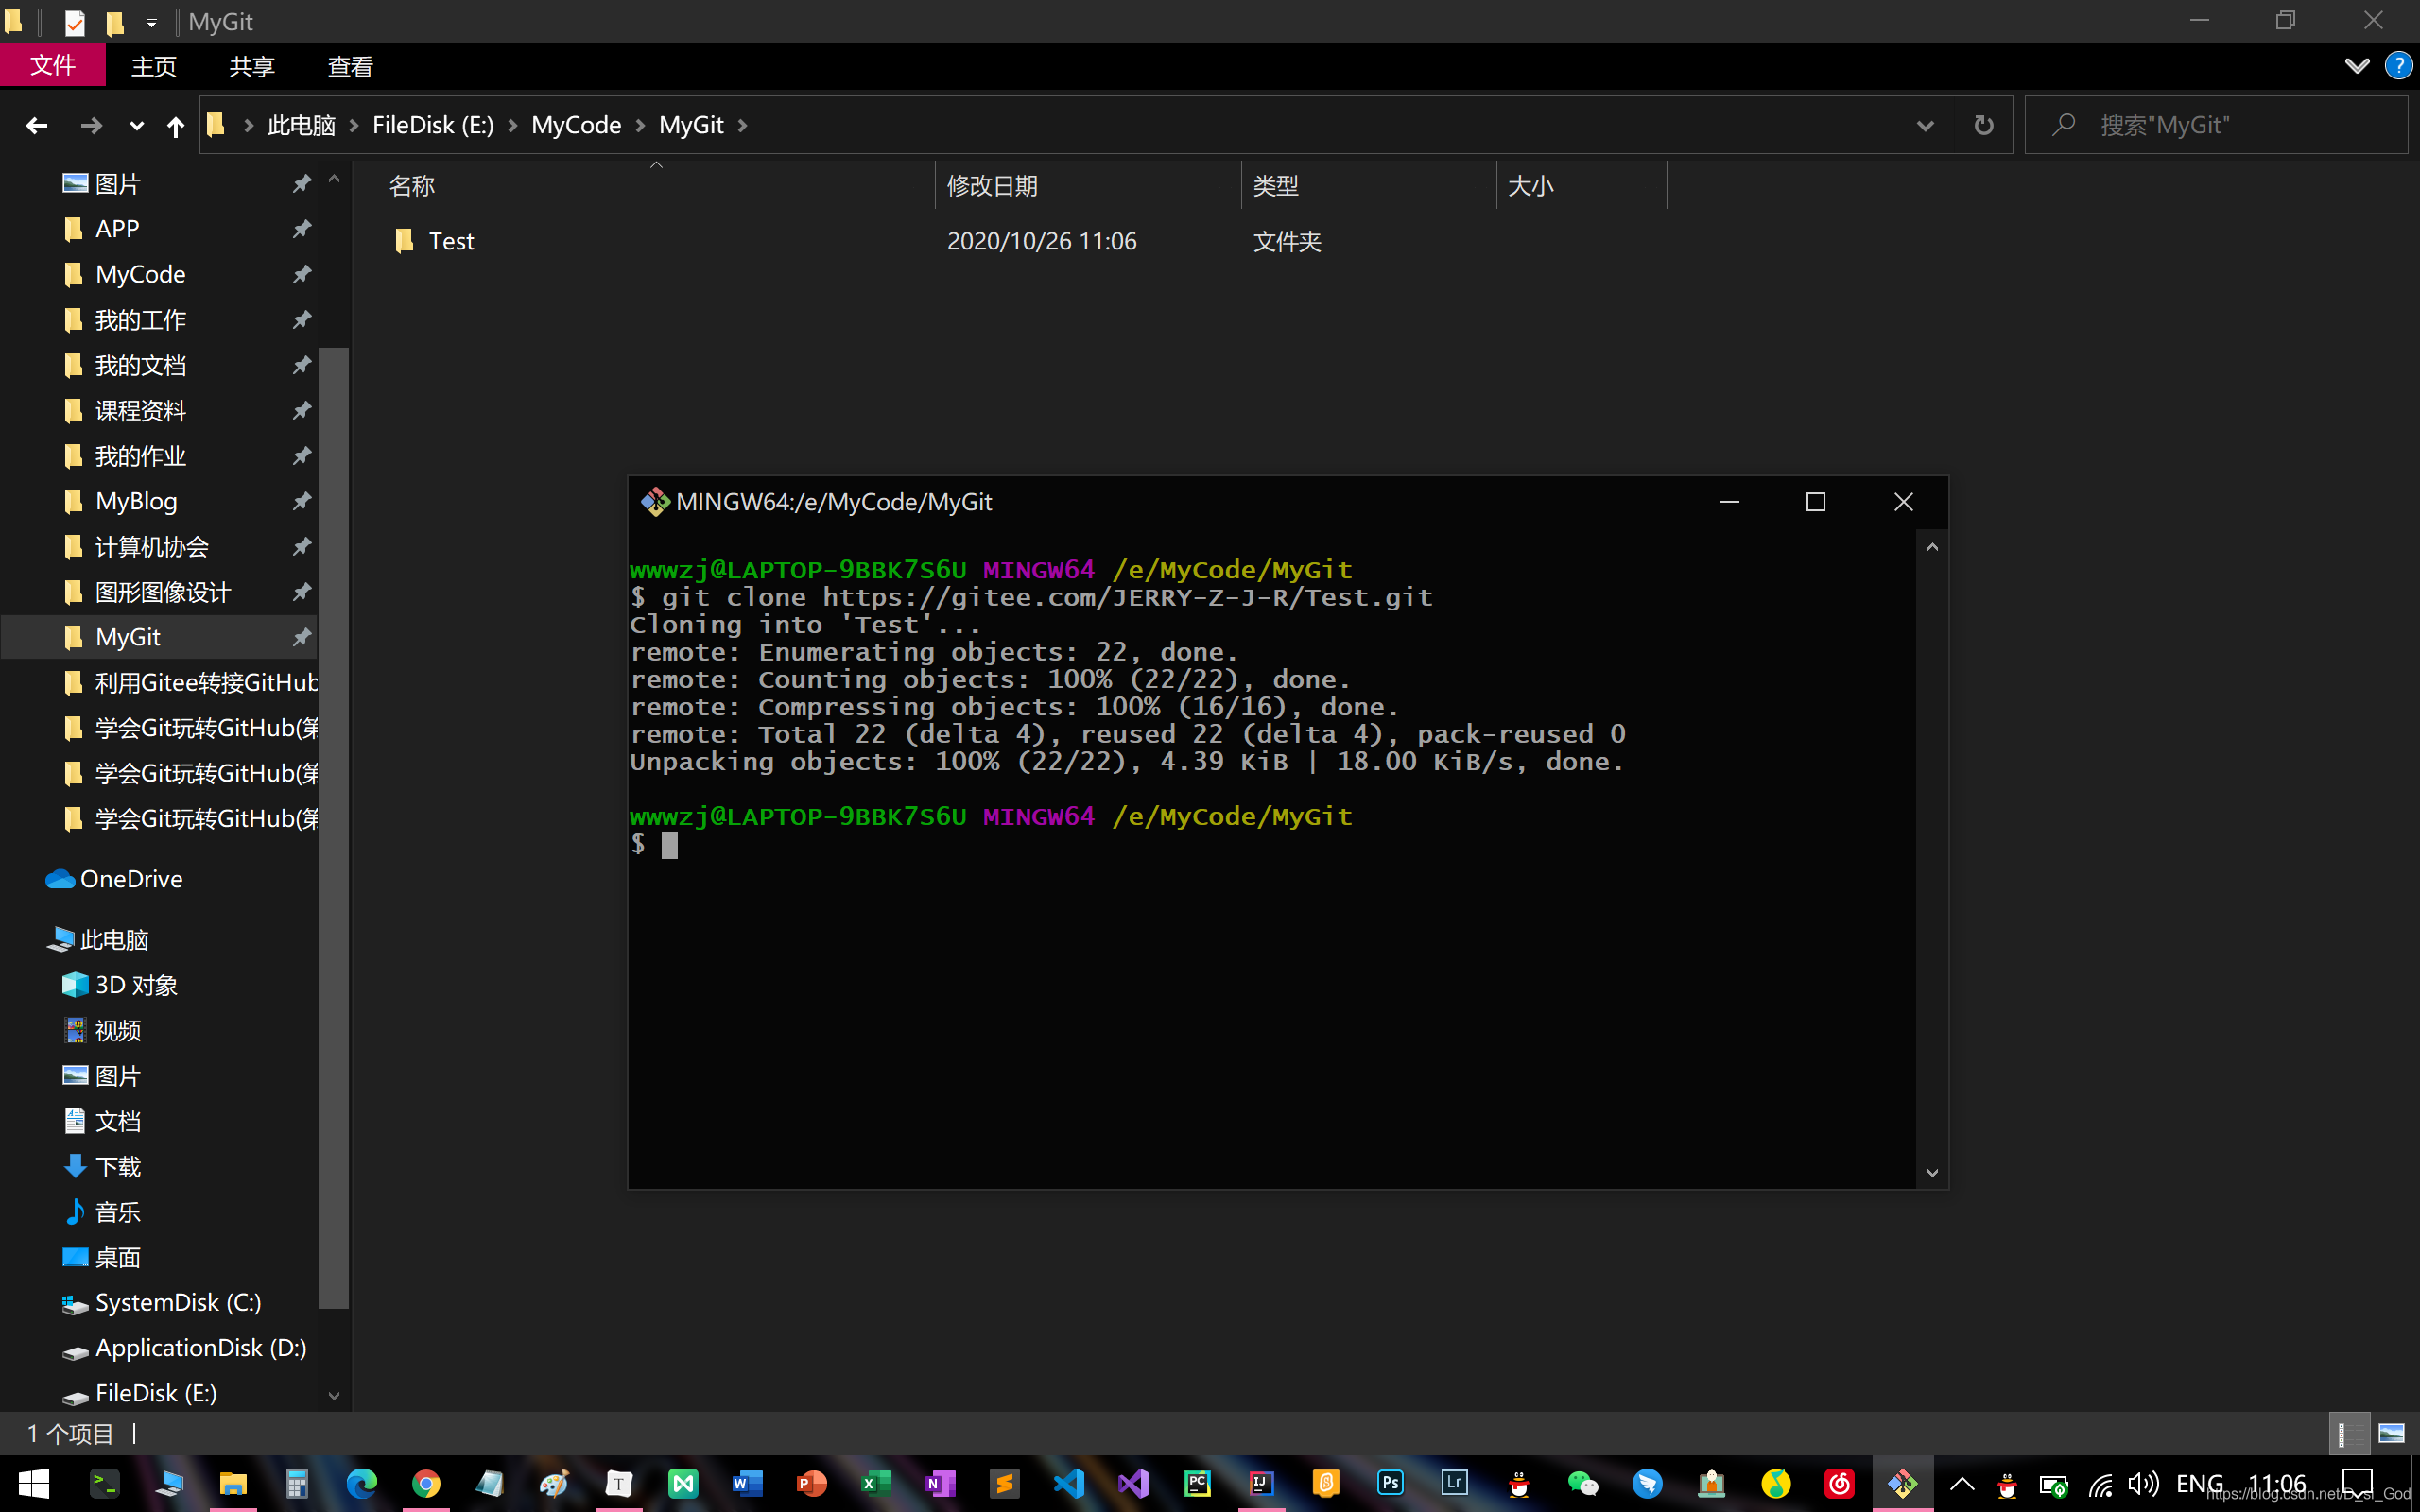2420x1512 pixels.
Task: Unpin MyBlog folder from Quick Access
Action: click(x=301, y=501)
